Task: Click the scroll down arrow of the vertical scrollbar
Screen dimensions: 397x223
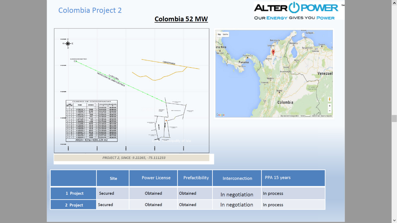Action: click(394, 221)
